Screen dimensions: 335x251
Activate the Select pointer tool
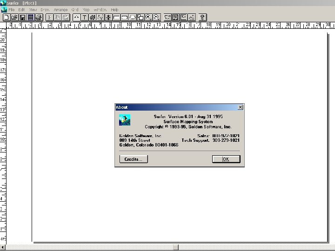click(76, 17)
